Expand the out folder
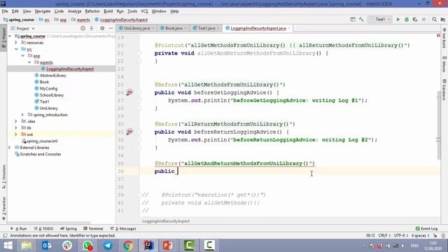Image resolution: width=448 pixels, height=252 pixels. pos(16,134)
